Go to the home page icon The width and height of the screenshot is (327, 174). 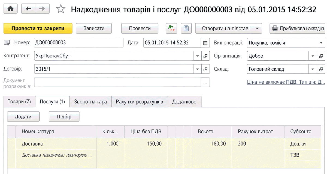tap(11, 9)
